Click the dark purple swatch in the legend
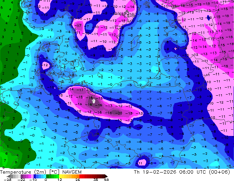The image size is (234, 181). point(22,176)
